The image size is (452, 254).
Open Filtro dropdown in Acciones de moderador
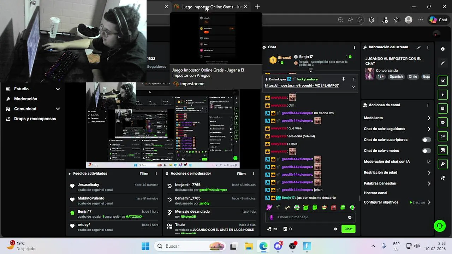pos(241,174)
